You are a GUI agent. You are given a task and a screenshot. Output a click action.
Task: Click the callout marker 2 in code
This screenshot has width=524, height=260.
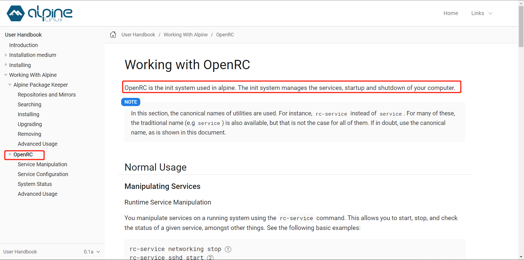[210, 258]
